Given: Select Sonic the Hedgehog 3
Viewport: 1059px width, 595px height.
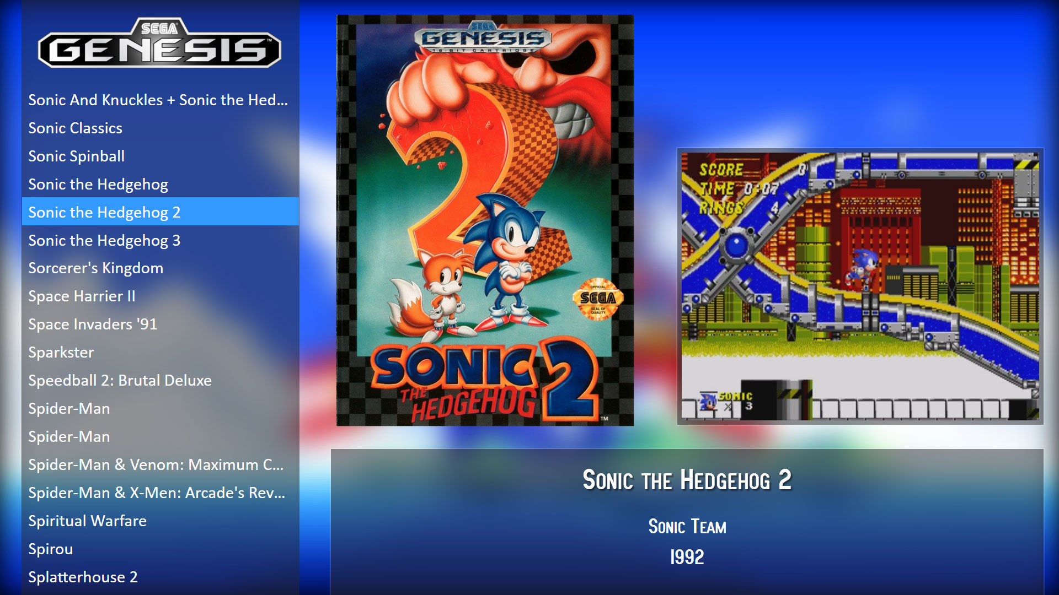Looking at the screenshot, I should (160, 240).
